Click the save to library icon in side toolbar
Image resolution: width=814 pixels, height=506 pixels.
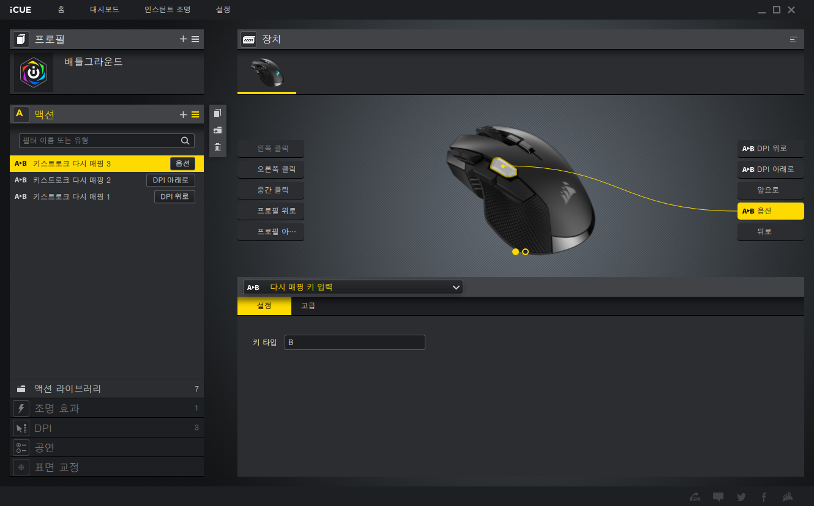[x=217, y=130]
